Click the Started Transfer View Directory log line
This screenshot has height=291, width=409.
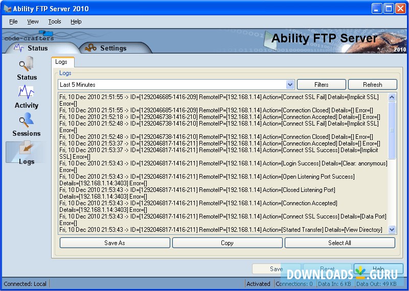click(x=221, y=230)
